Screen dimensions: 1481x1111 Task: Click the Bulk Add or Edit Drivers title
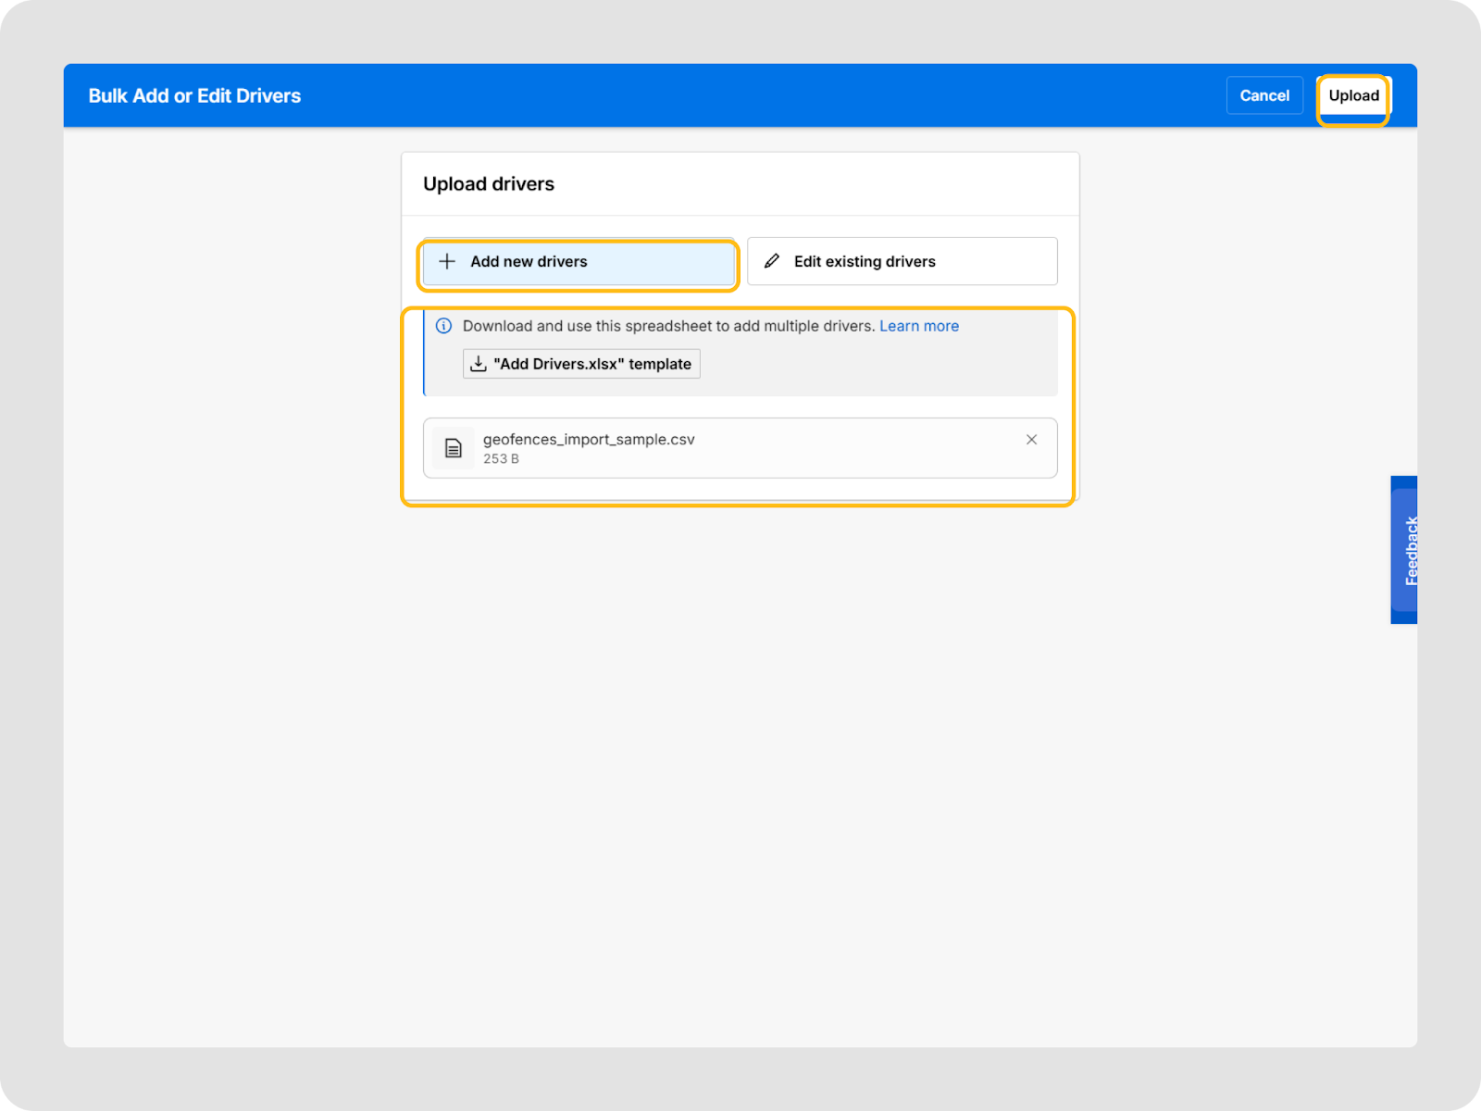click(x=194, y=96)
